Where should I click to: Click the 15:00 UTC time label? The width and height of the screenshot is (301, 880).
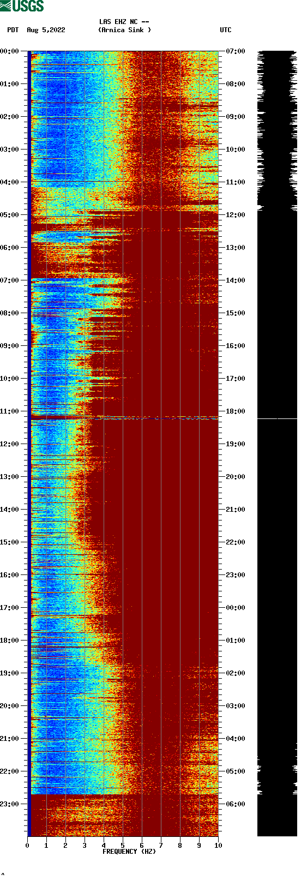pos(236,313)
